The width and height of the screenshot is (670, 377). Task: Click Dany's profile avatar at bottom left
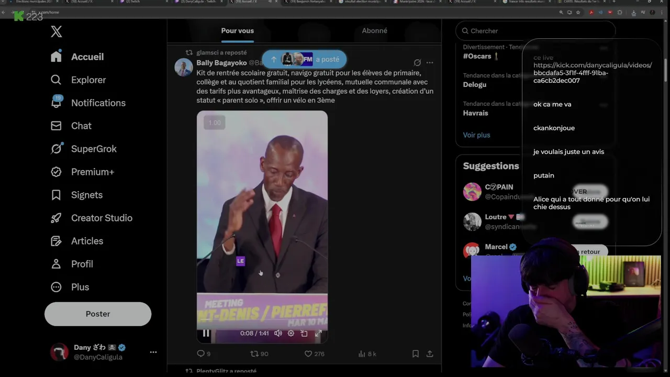[59, 352]
